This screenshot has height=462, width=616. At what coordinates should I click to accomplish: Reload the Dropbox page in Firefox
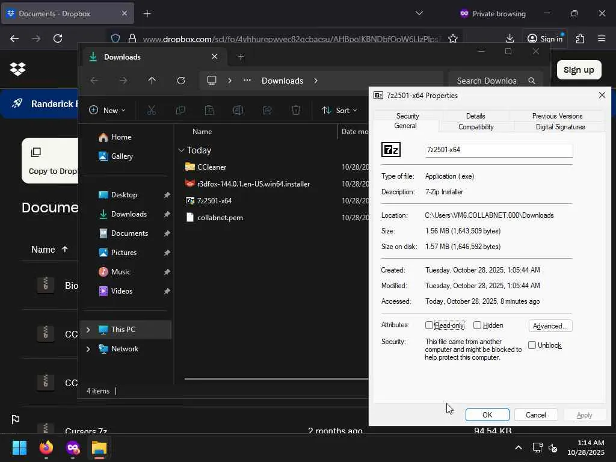[x=58, y=38]
